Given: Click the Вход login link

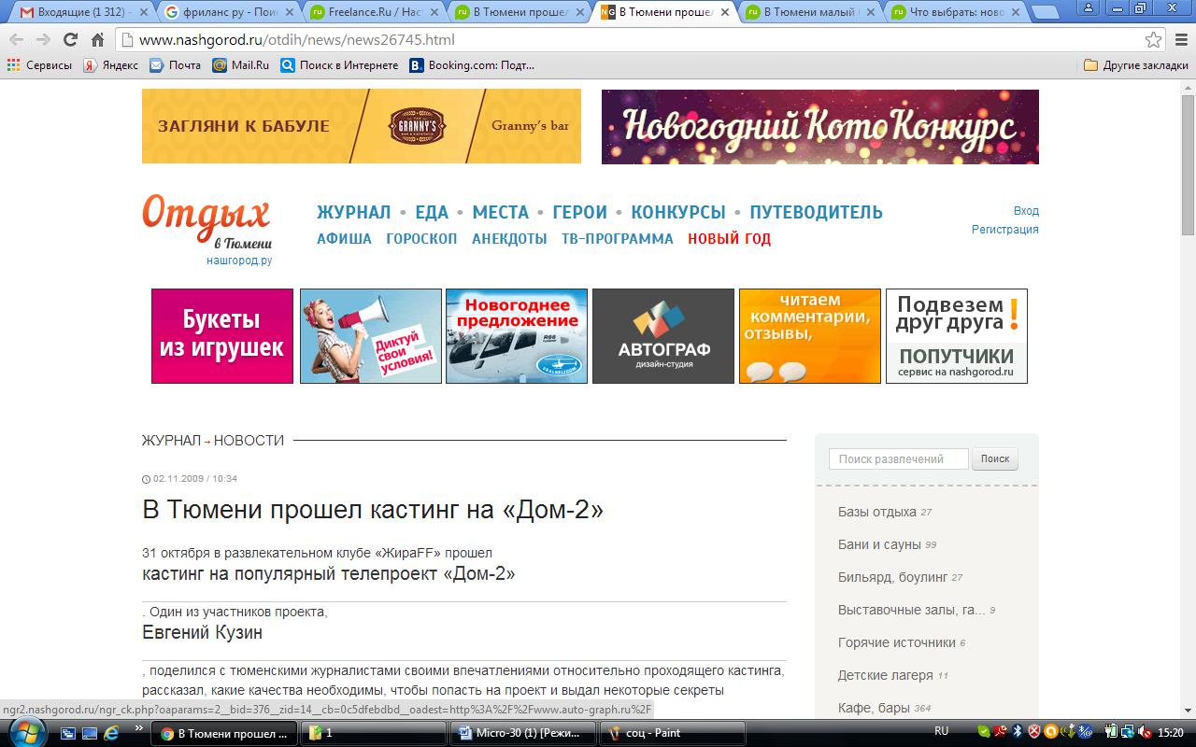Looking at the screenshot, I should 1026,211.
